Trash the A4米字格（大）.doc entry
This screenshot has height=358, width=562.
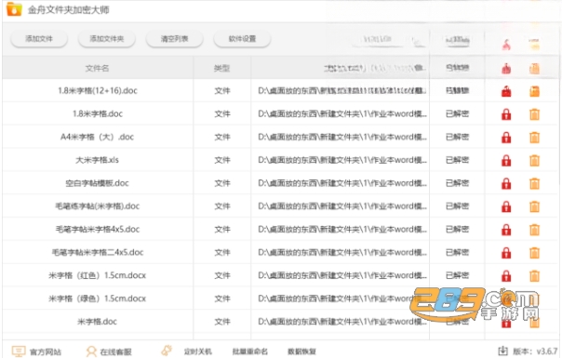coord(534,138)
